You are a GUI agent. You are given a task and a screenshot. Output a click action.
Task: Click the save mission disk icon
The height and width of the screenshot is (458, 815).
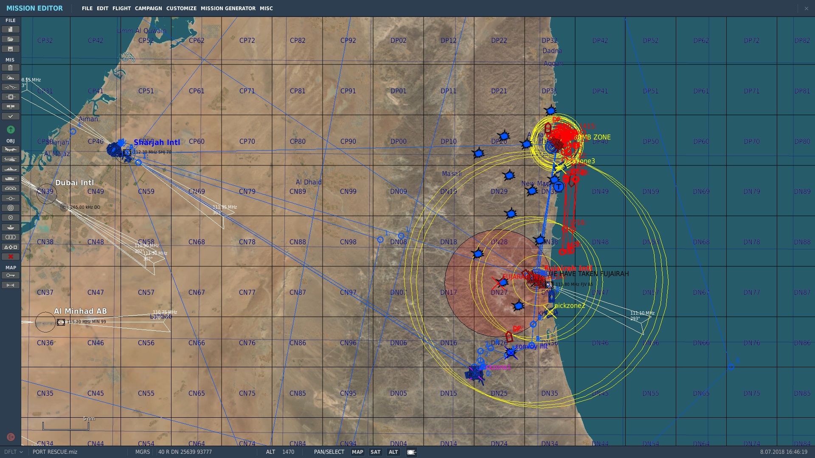11,49
